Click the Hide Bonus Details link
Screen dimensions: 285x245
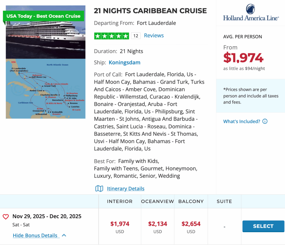35,235
